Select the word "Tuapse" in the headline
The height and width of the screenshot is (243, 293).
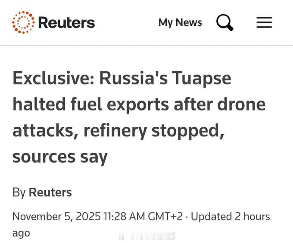pyautogui.click(x=201, y=78)
